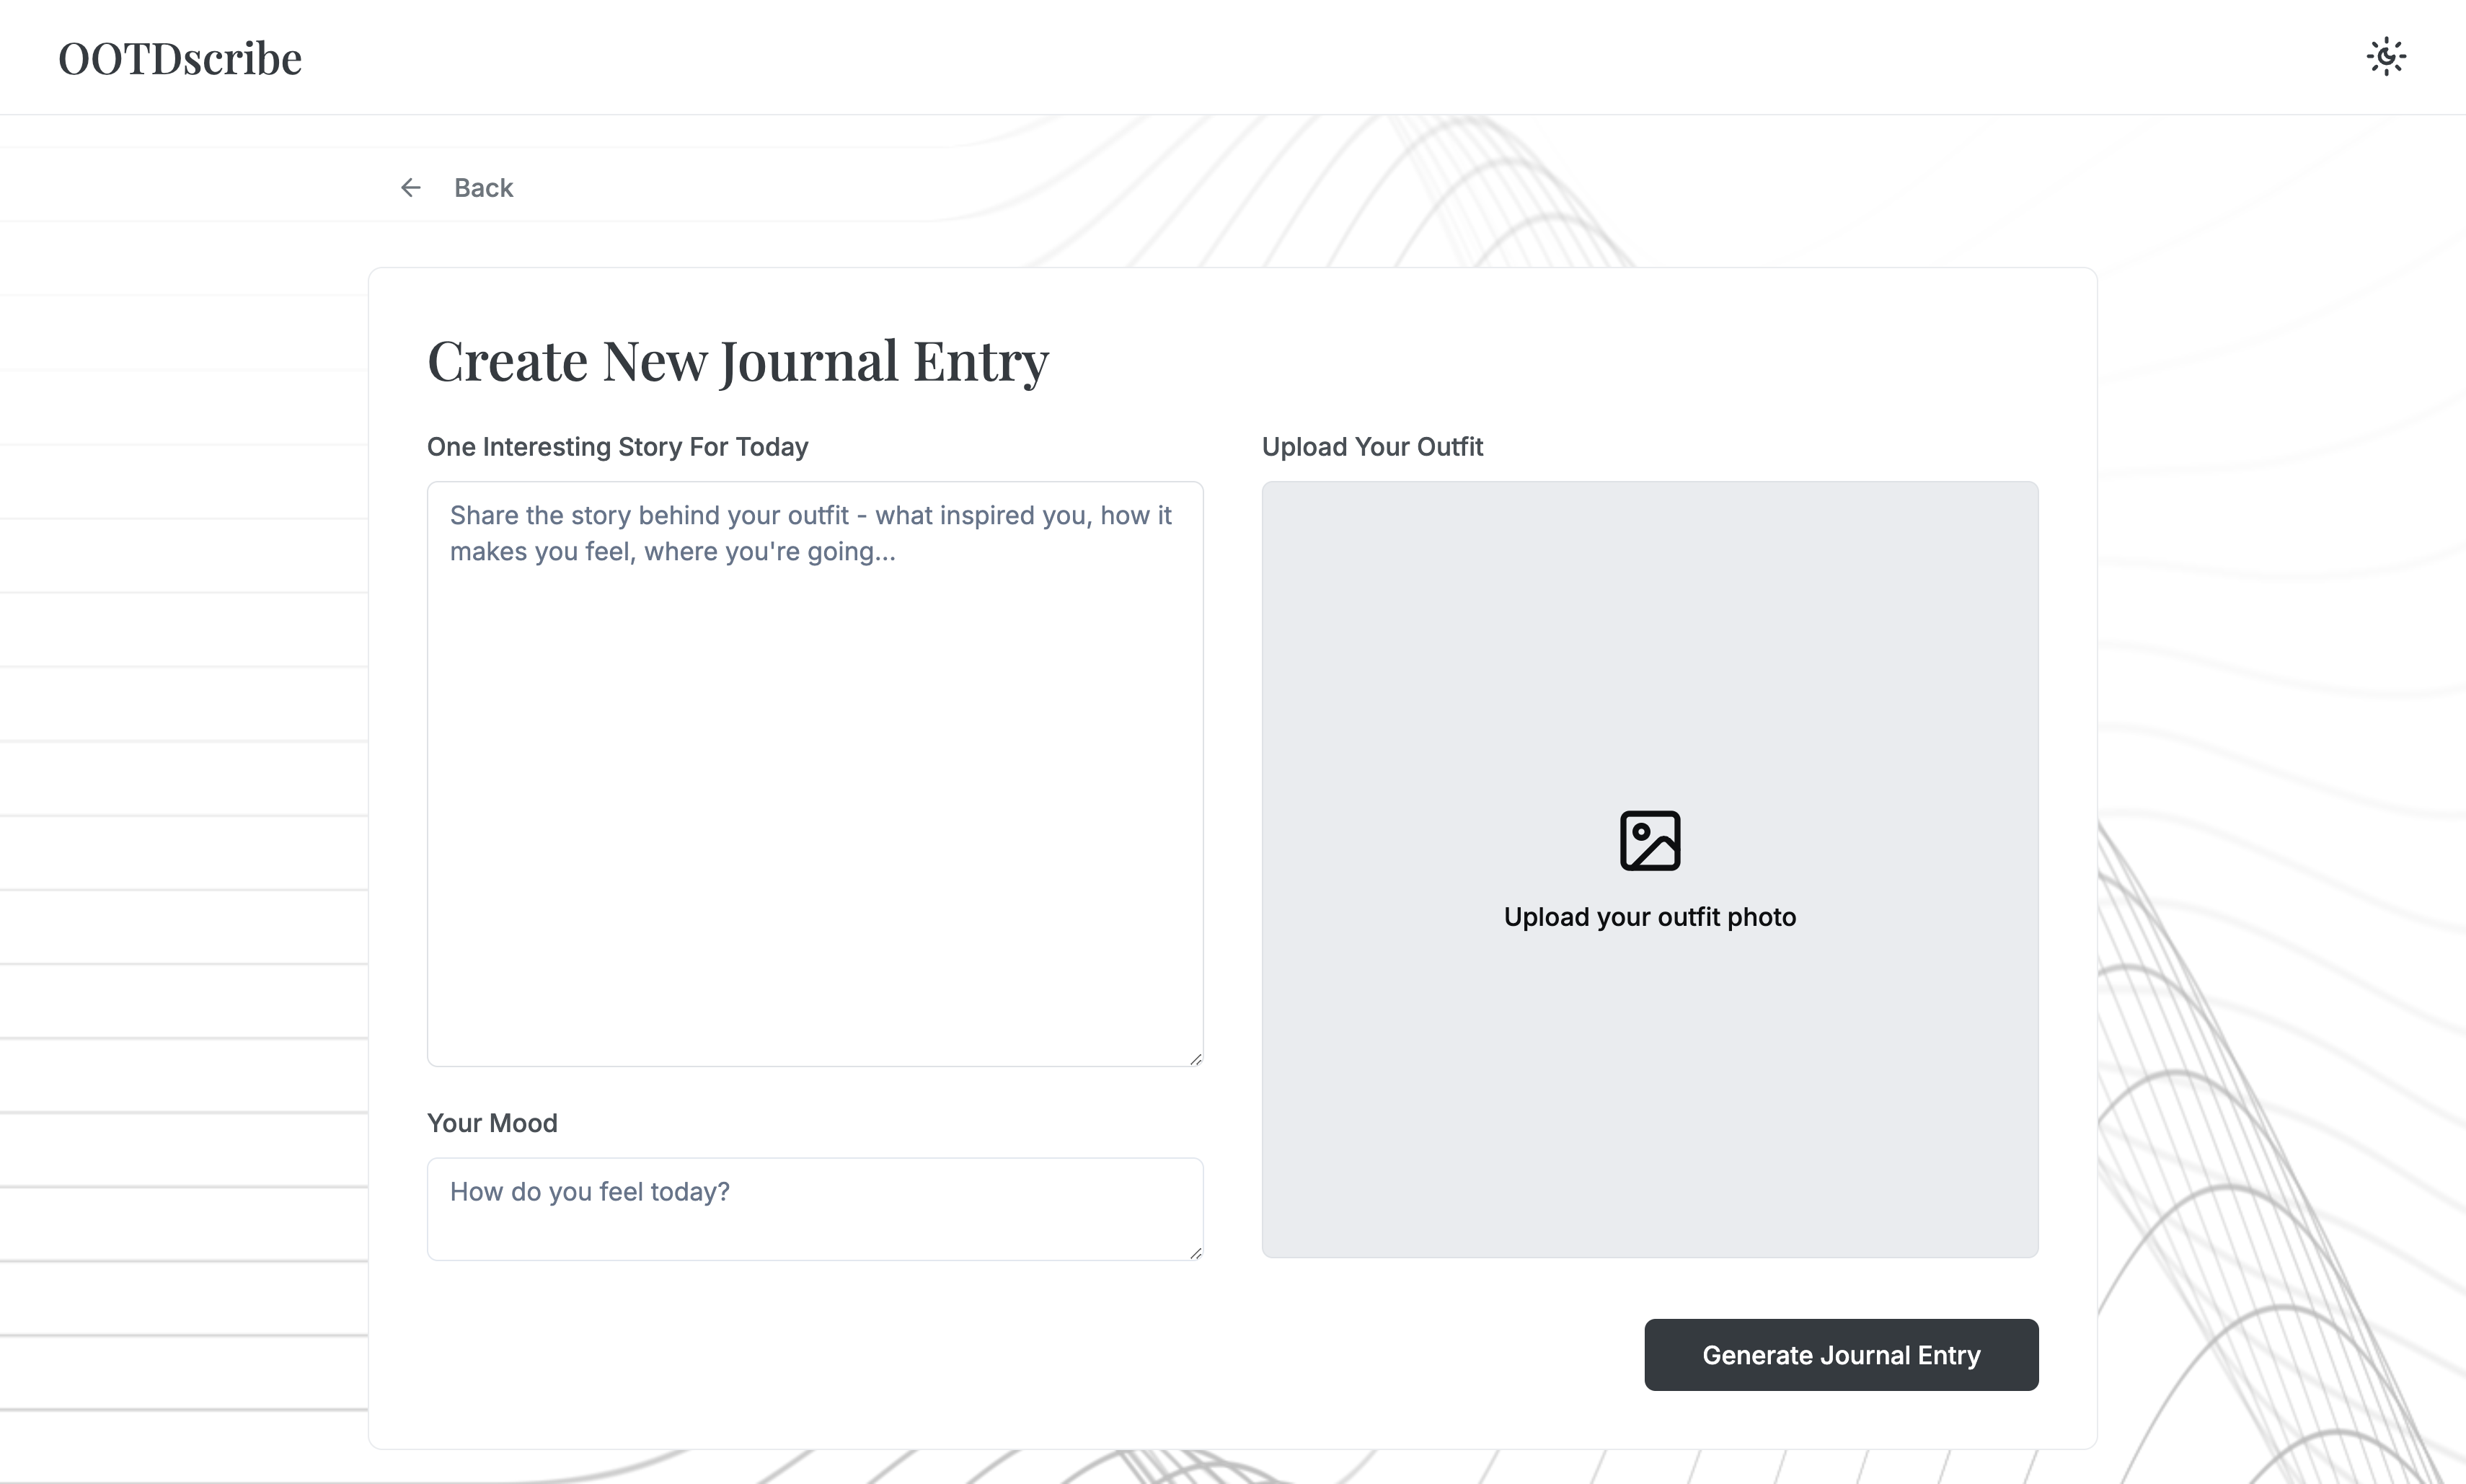
Task: Click the left arrow back icon
Action: coord(410,188)
